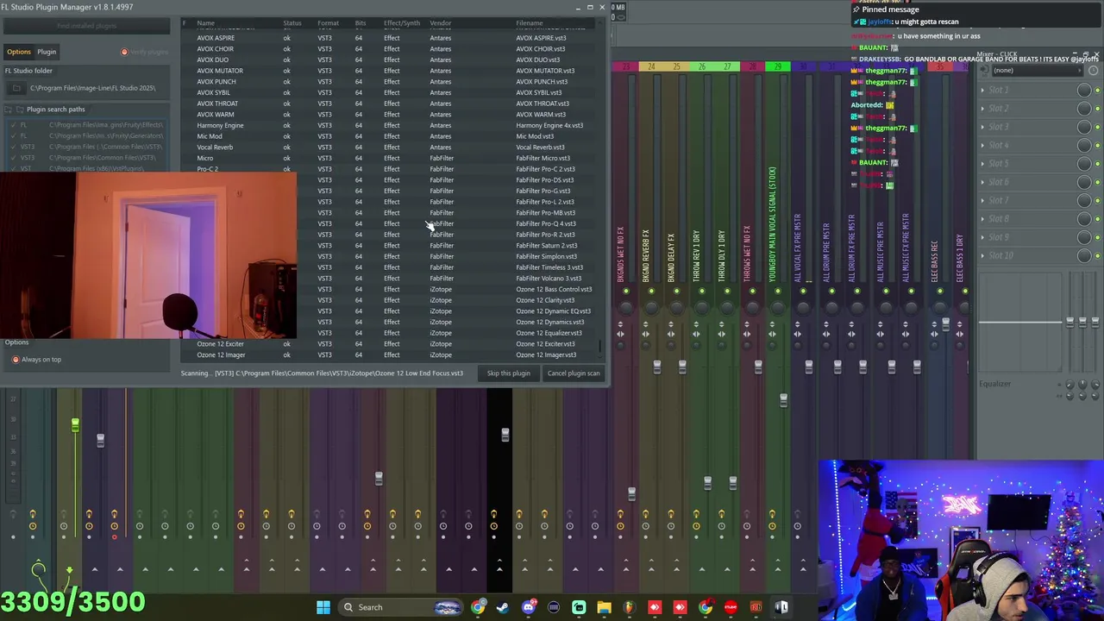Expand mixer effect Slot 10 arrow

pyautogui.click(x=982, y=255)
